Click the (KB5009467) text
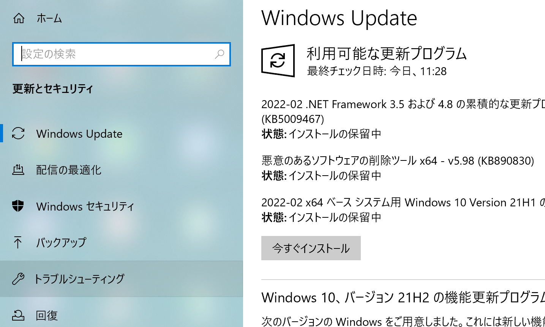Viewport: 545px width, 327px height. [293, 119]
